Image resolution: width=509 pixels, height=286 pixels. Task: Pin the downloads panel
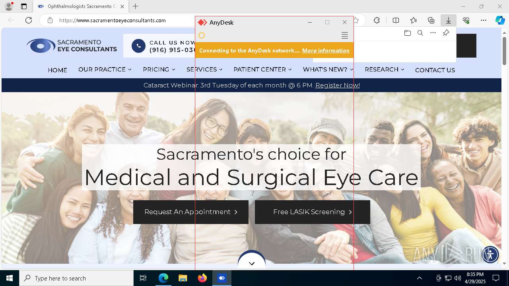[446, 33]
